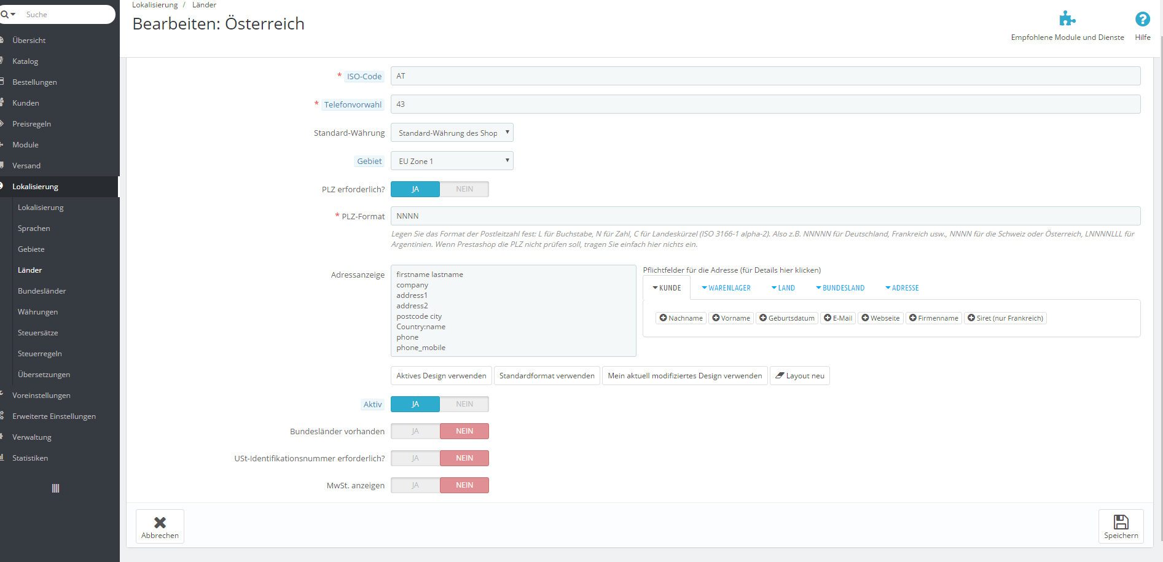Set MwSt. anzeigen to NEIN

[464, 485]
